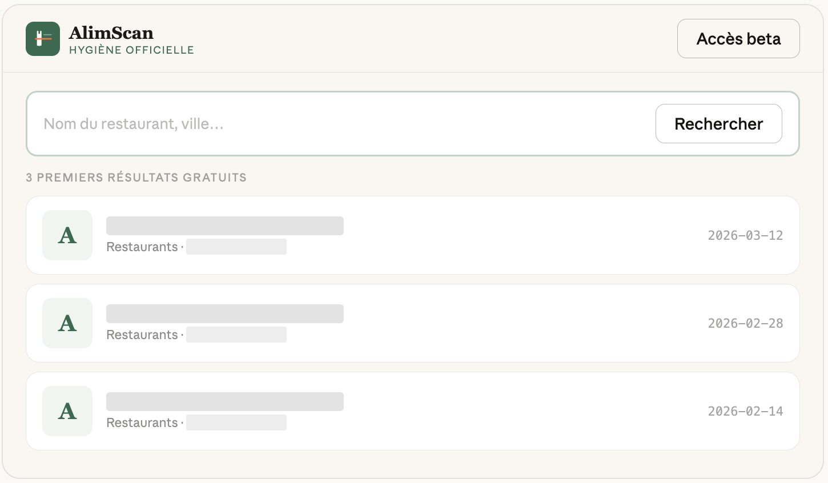This screenshot has height=483, width=828.
Task: Click the Restaurants label on the second card
Action: click(x=141, y=335)
